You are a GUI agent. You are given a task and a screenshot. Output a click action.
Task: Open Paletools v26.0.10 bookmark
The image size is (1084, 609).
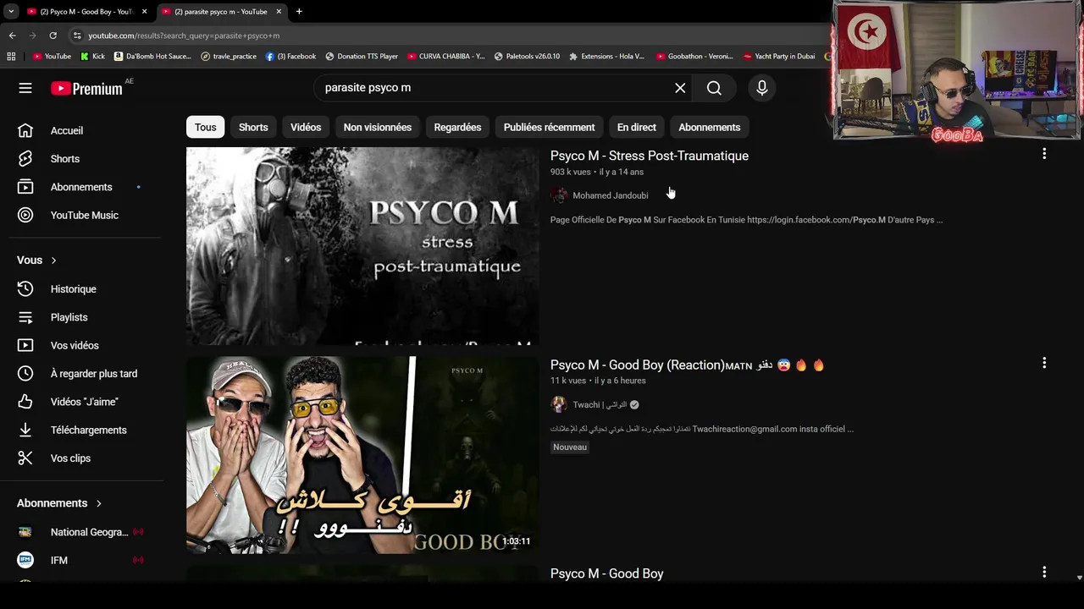(x=527, y=57)
